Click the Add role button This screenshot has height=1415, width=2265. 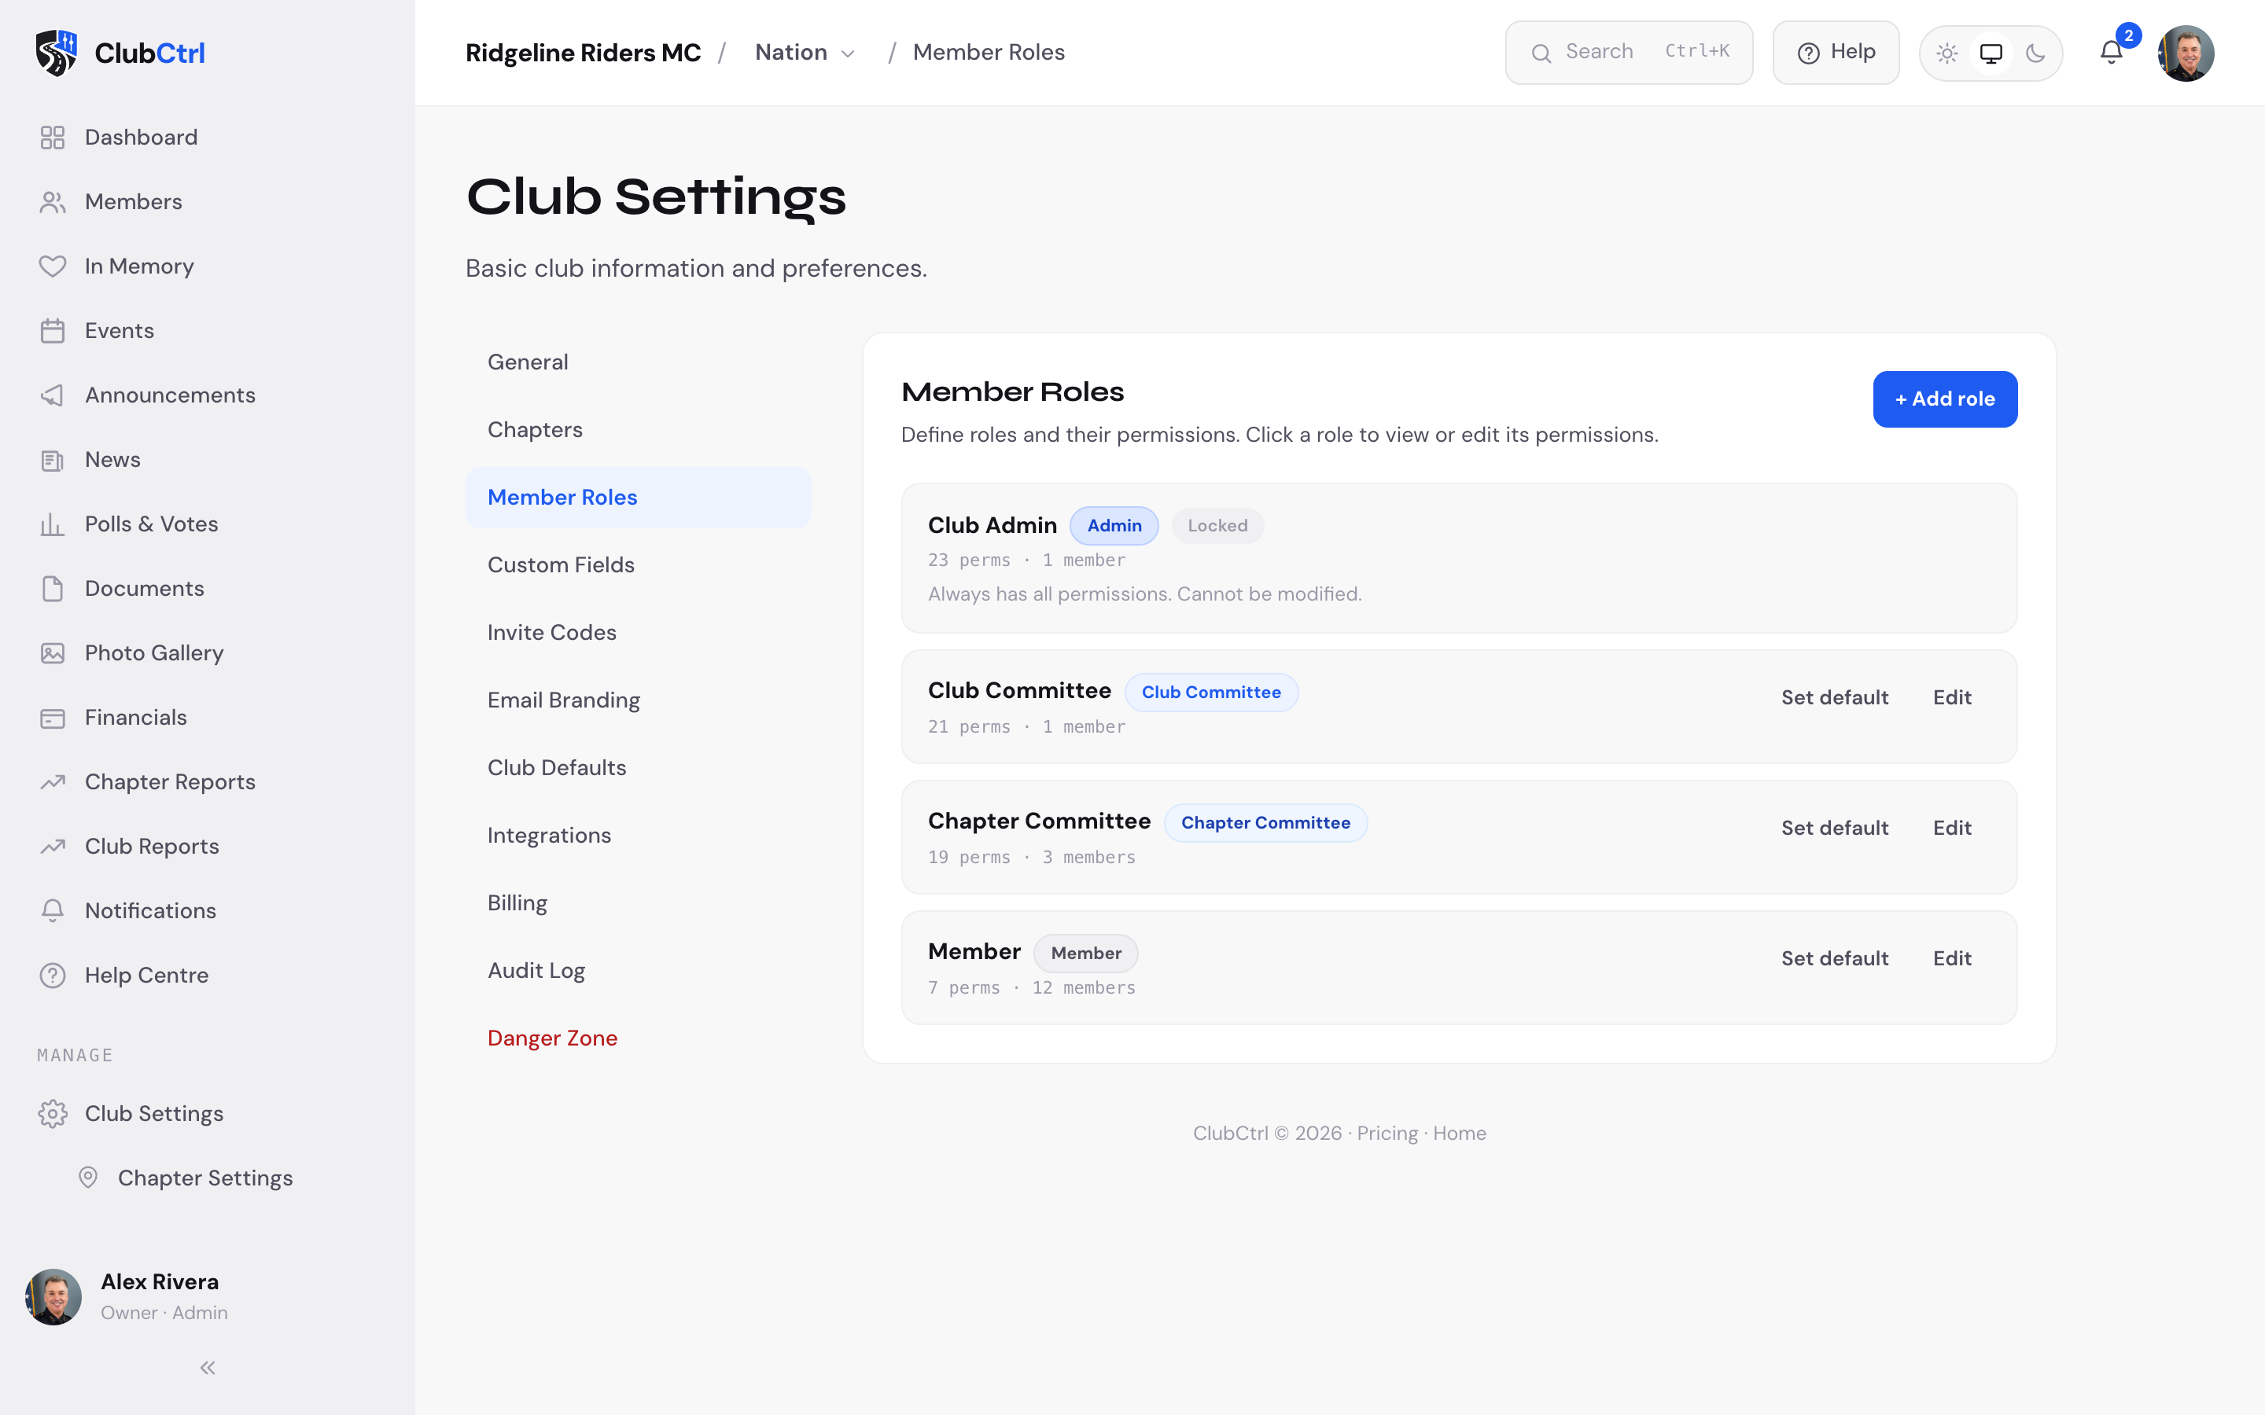(x=1945, y=399)
